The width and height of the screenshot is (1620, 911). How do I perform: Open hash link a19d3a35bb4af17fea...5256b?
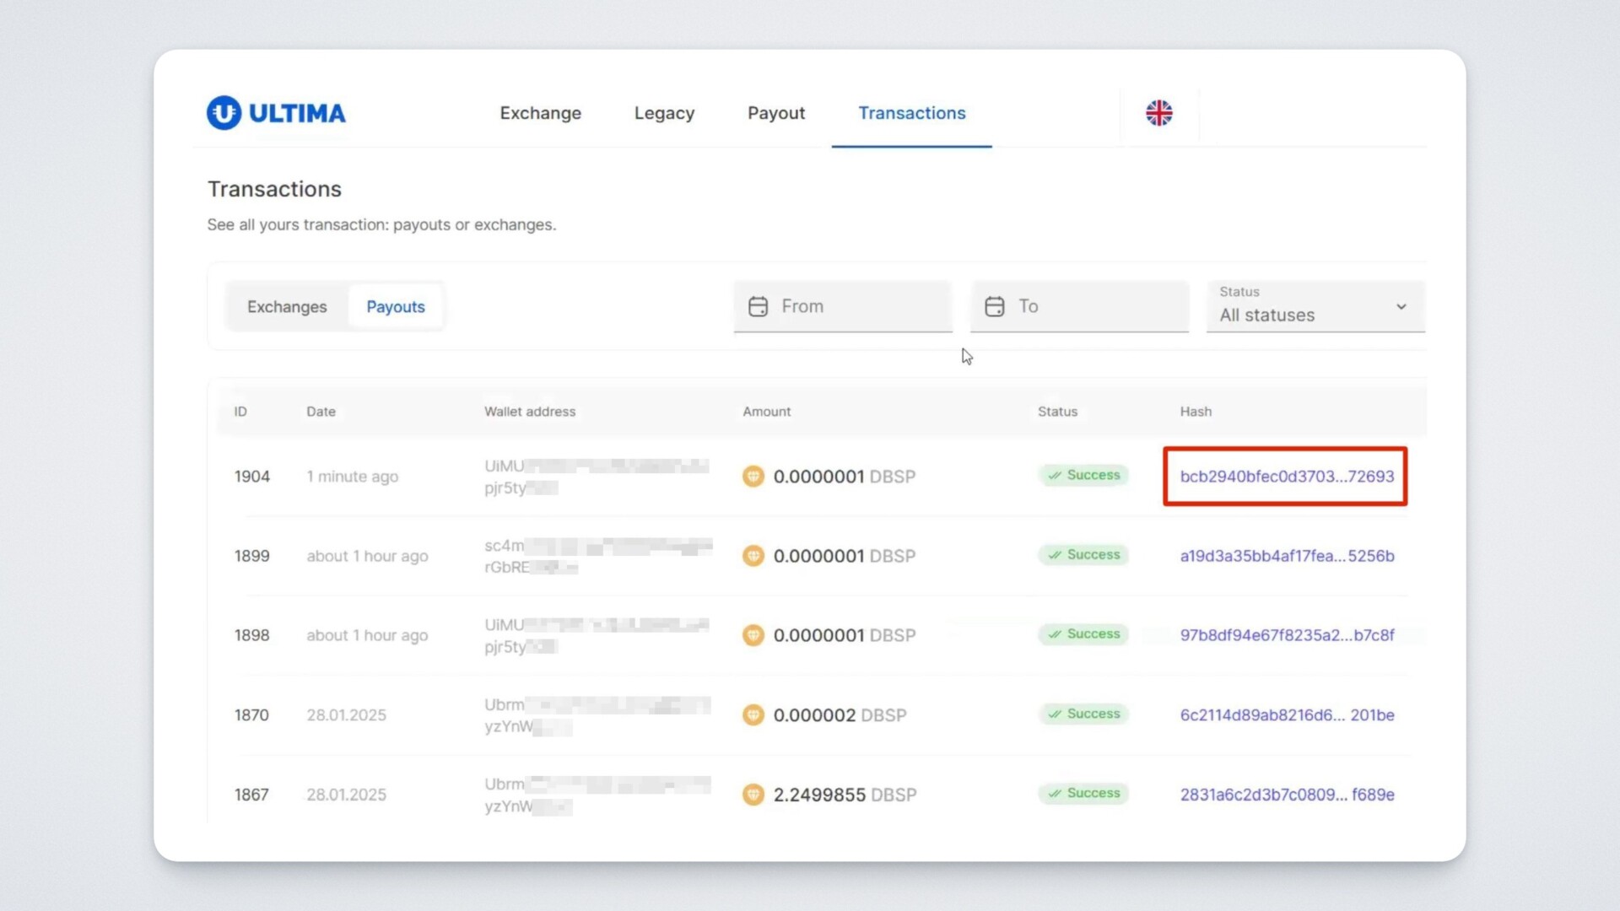click(1286, 556)
